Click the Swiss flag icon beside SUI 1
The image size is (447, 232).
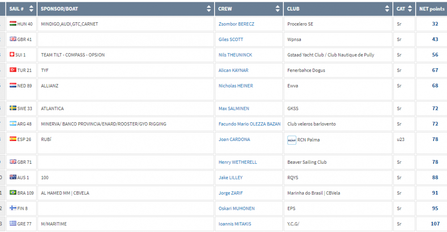(x=13, y=55)
